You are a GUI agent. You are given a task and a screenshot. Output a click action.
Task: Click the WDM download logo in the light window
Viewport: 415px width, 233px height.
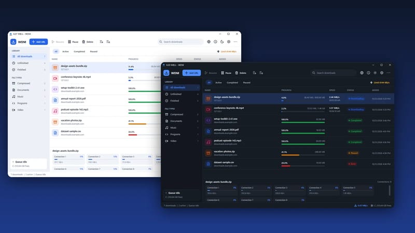pos(13,42)
